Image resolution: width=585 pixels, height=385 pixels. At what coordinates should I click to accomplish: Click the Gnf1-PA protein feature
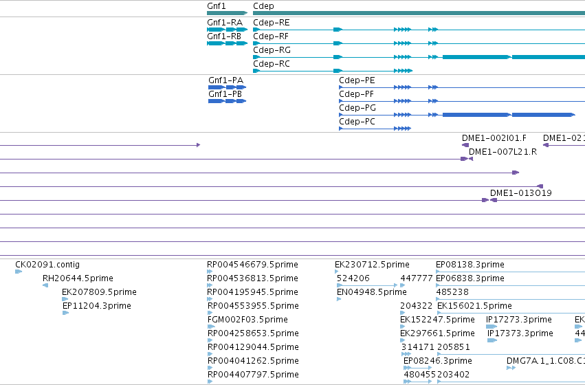pyautogui.click(x=228, y=87)
